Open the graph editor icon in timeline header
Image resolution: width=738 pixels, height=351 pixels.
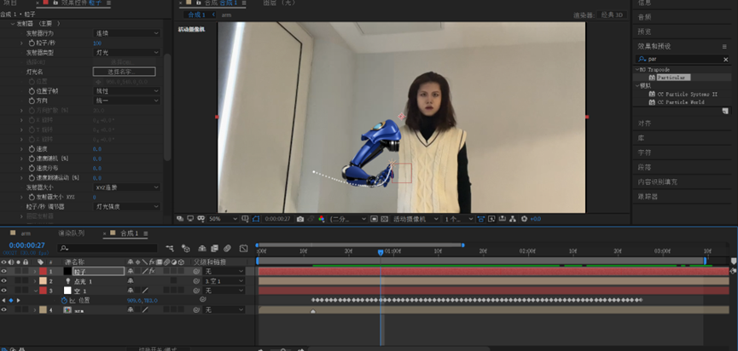point(243,248)
